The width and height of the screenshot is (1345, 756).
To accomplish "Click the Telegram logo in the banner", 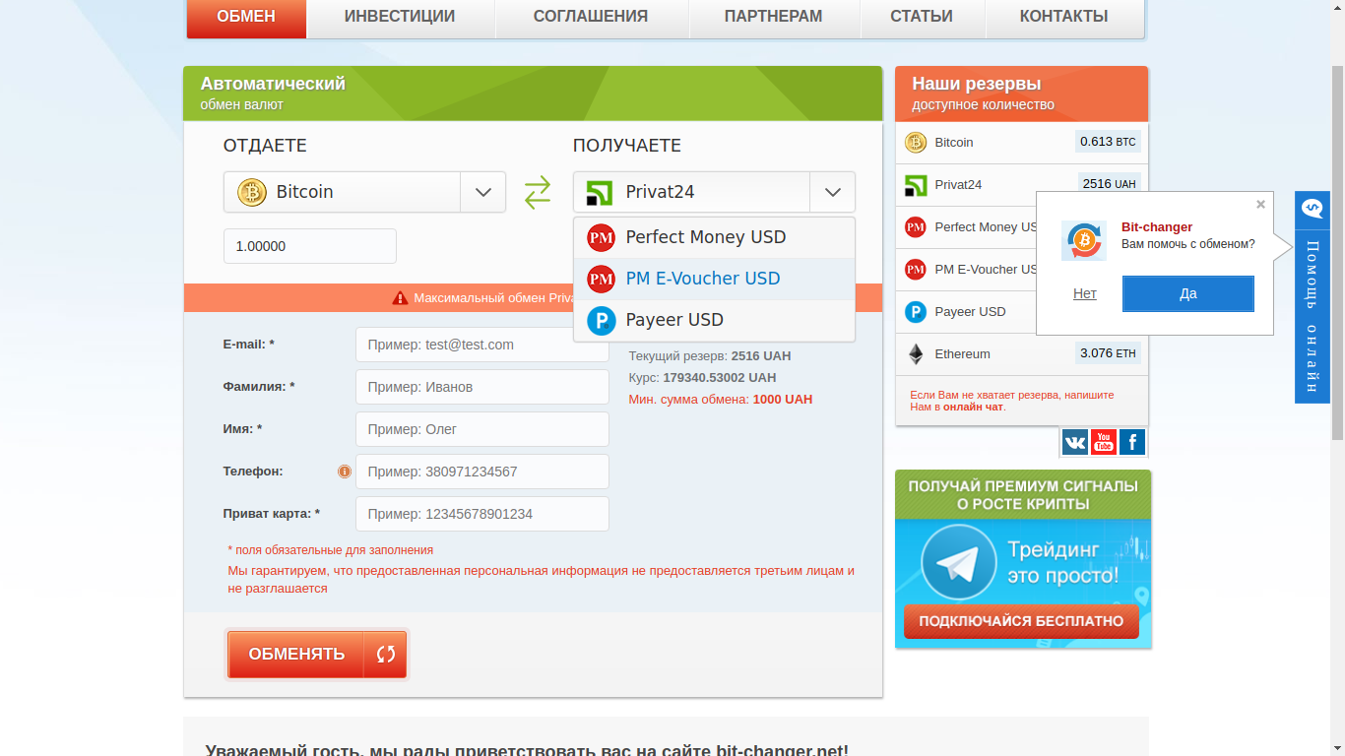I will [x=958, y=563].
